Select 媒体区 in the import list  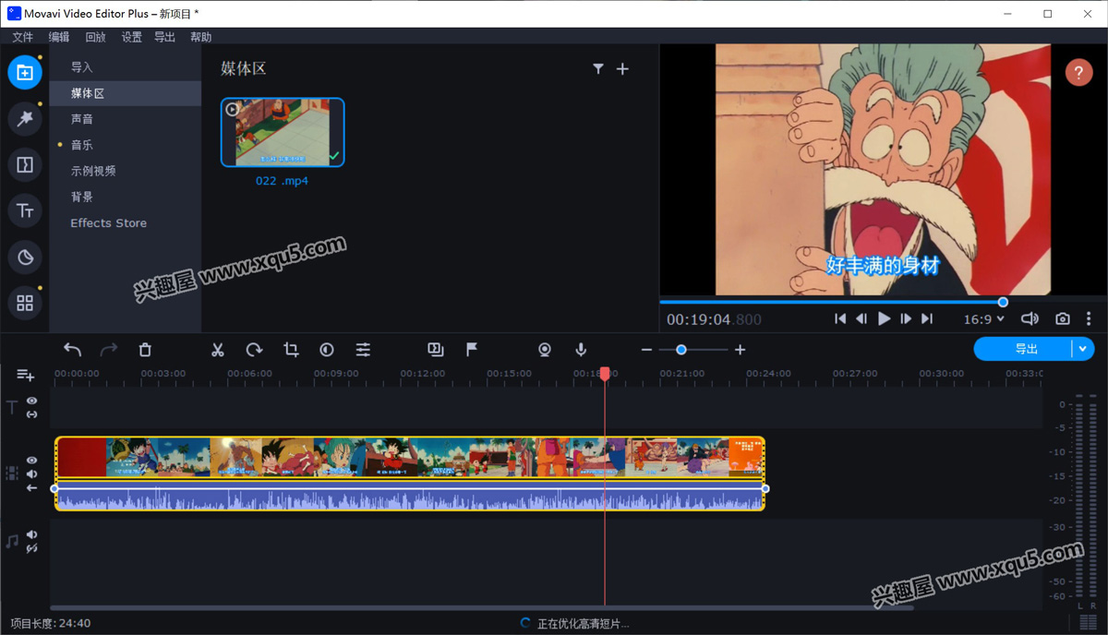pos(126,93)
